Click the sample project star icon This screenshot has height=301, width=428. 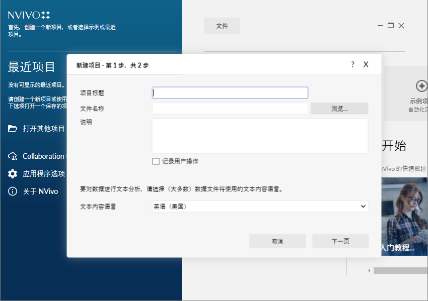click(x=421, y=86)
